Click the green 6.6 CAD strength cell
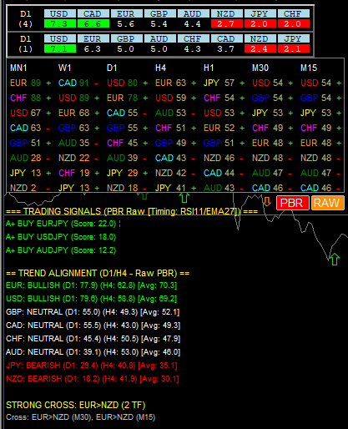This screenshot has width=348, height=429. [x=93, y=24]
